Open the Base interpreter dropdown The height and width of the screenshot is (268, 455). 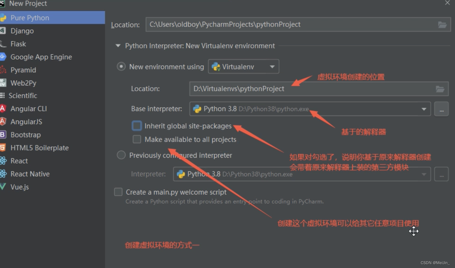(x=310, y=109)
